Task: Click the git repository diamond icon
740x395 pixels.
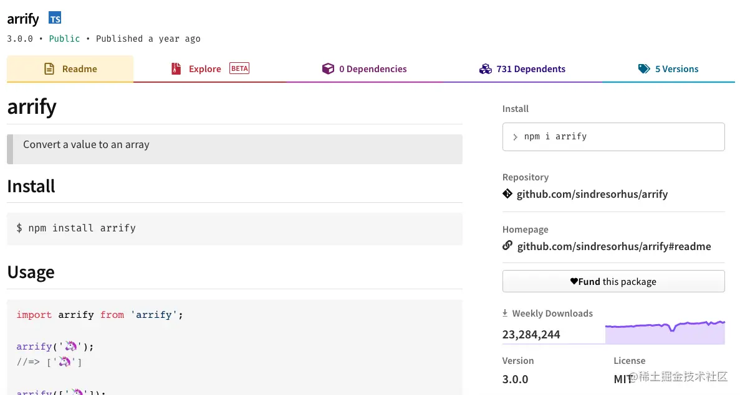Action: pyautogui.click(x=507, y=193)
